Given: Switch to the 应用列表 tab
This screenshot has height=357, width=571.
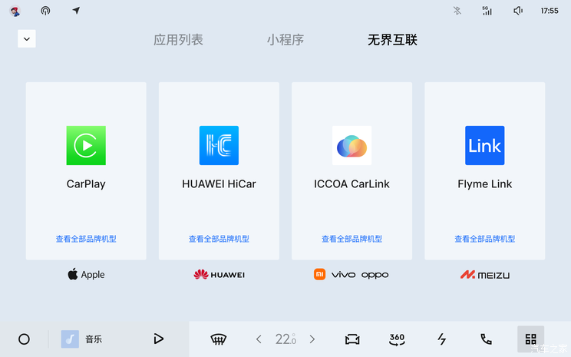Looking at the screenshot, I should click(x=178, y=40).
